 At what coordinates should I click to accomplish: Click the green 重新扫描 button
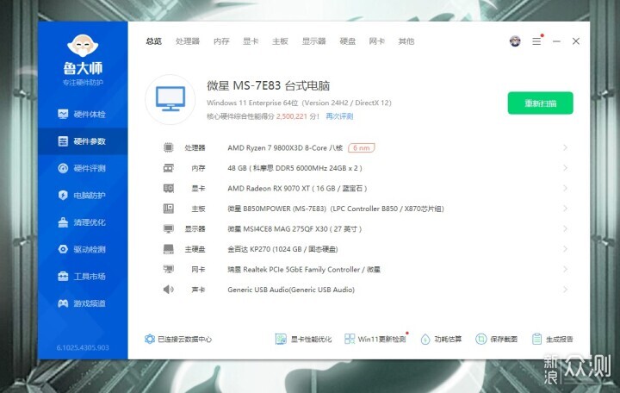pyautogui.click(x=540, y=103)
